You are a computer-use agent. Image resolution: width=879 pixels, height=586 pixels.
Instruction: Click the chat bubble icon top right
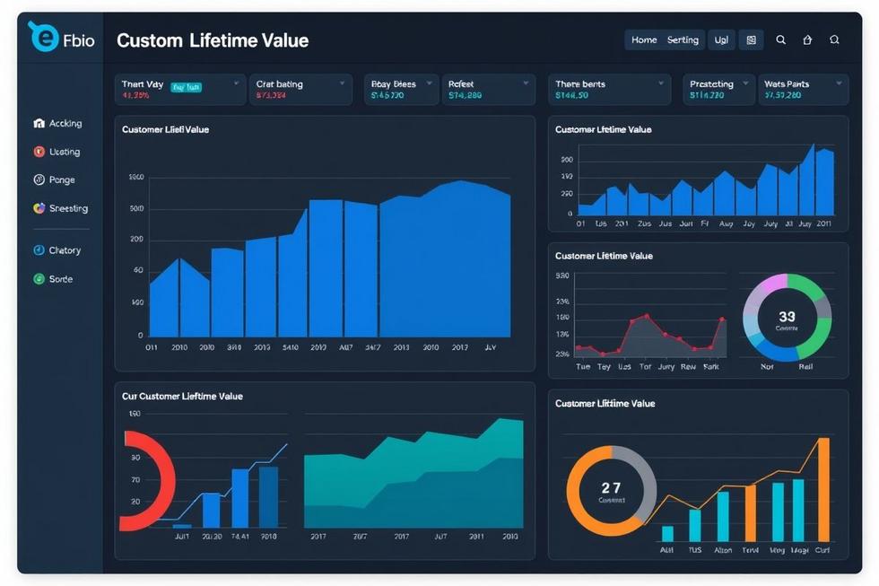[834, 39]
